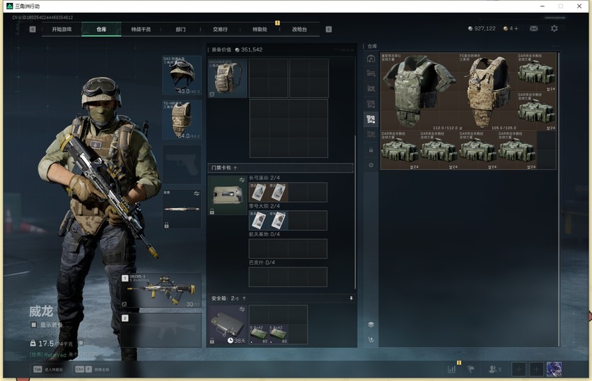Select second keycard in 长弓溪谷 row
This screenshot has width=592, height=381.
click(x=278, y=192)
